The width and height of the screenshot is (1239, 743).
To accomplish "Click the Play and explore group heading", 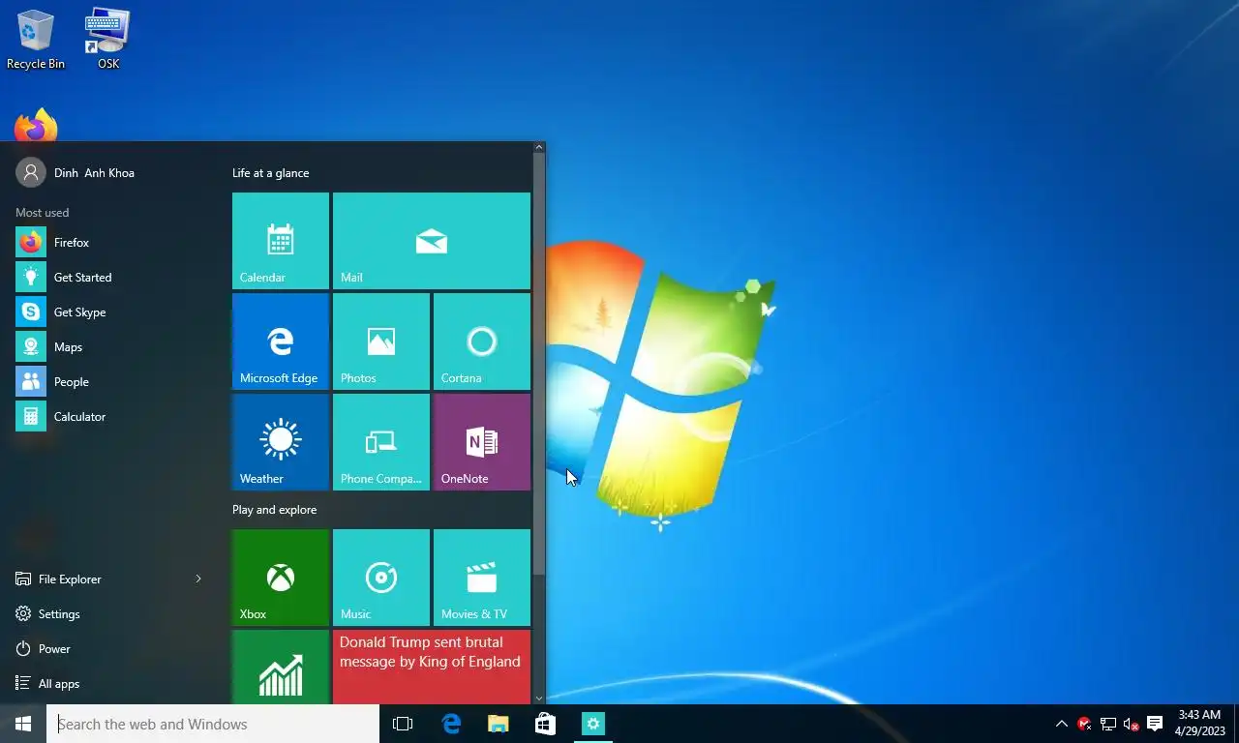I will click(x=275, y=510).
